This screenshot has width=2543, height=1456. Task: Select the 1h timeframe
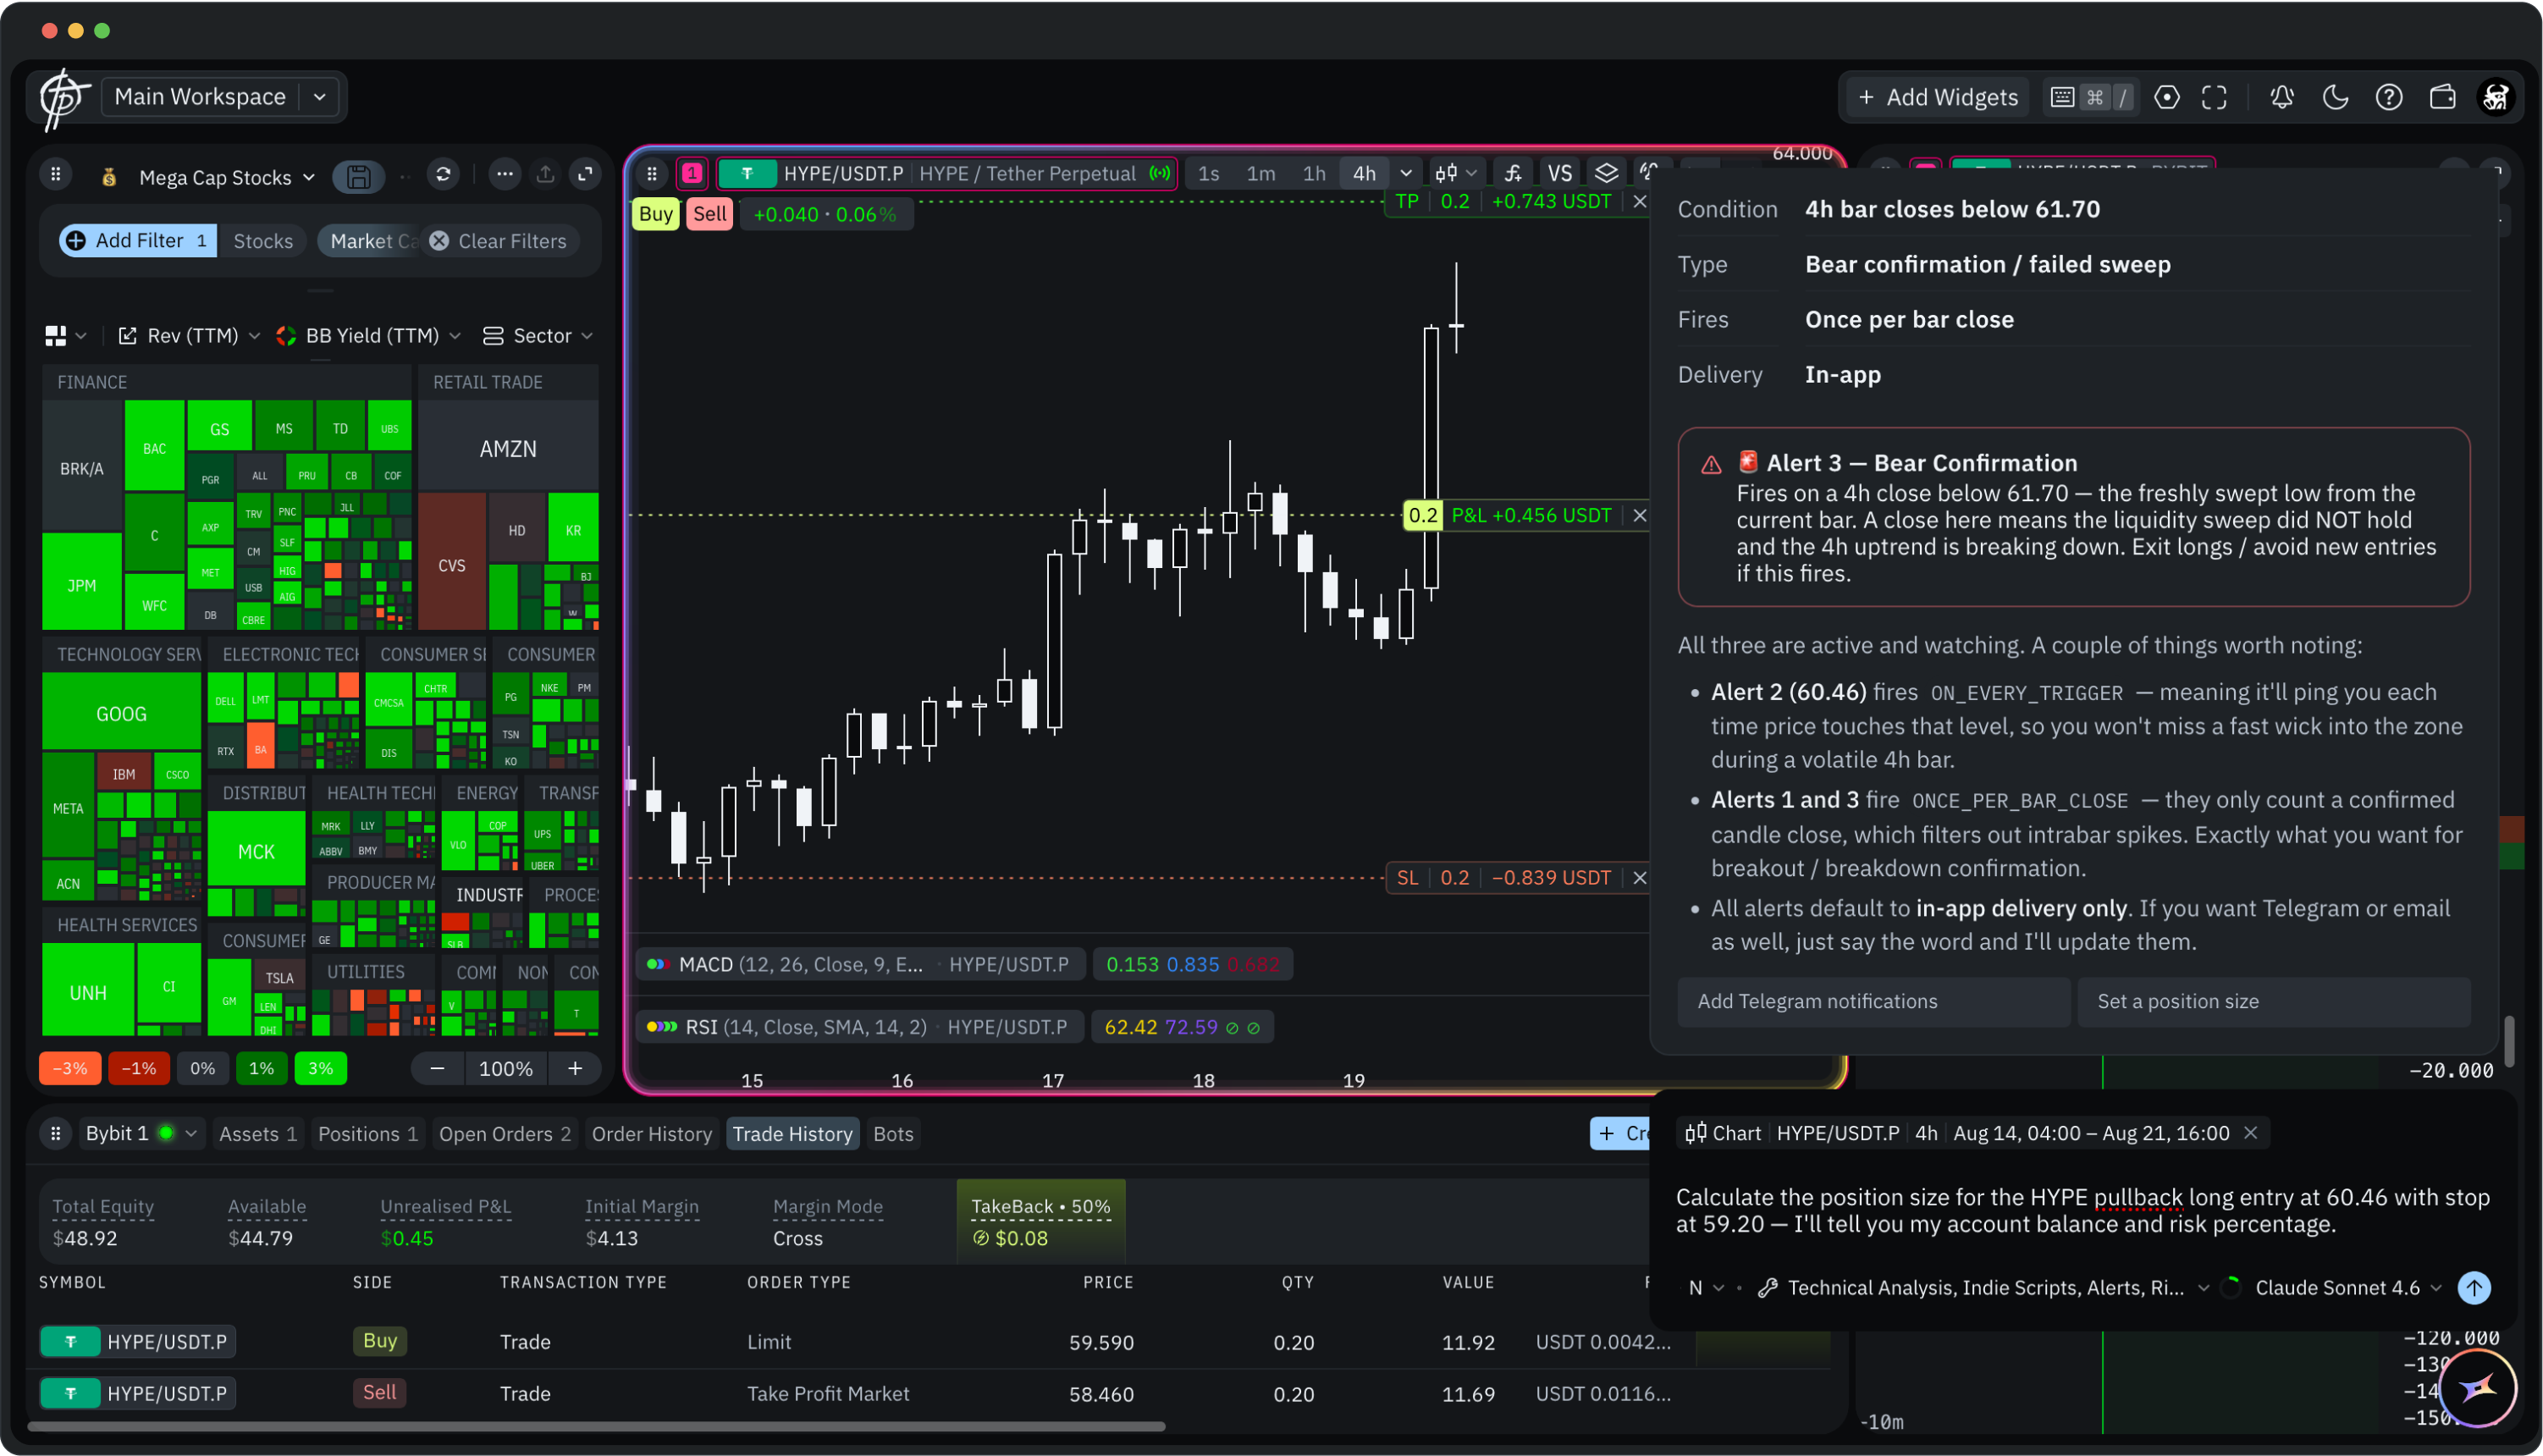[1314, 174]
